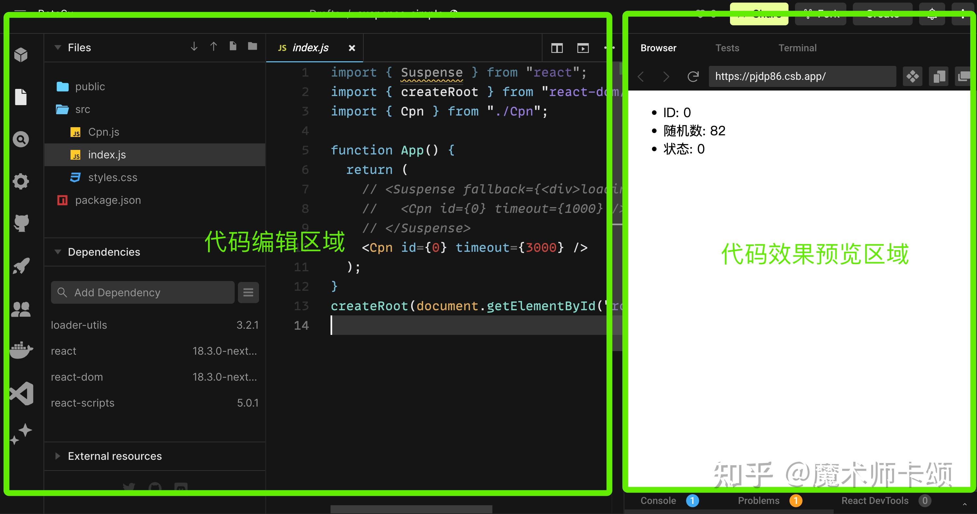Open the search panel in the left sidebar

tap(21, 139)
